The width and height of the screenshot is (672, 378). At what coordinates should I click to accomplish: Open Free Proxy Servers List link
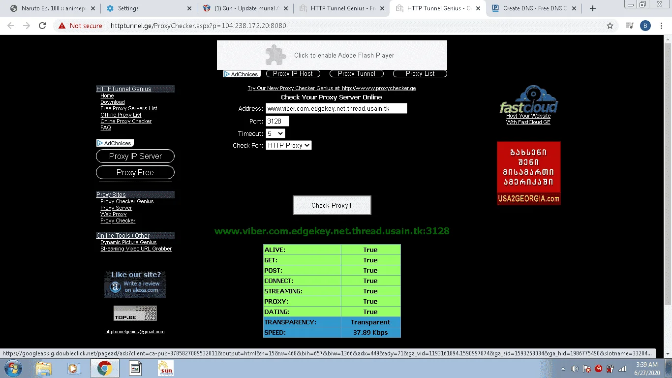129,108
